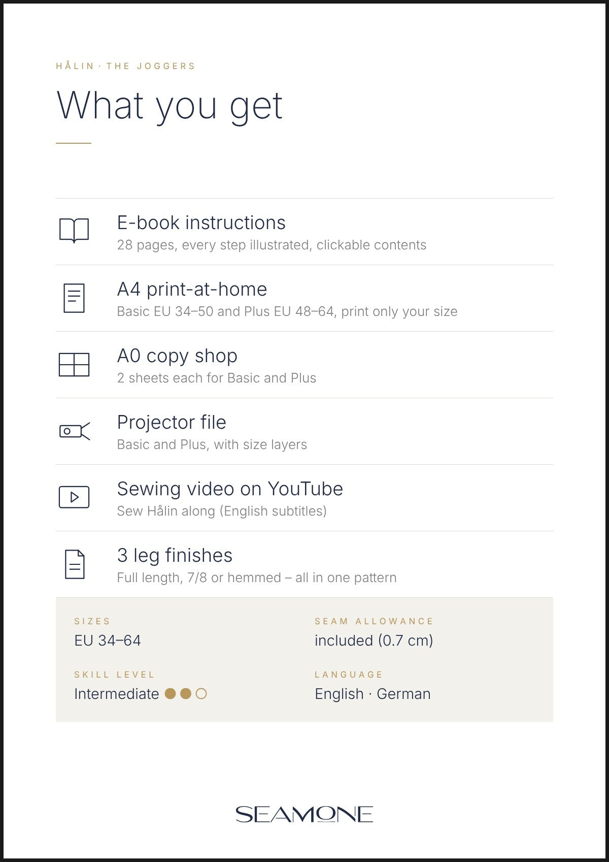Click the video play icon
Screen dimensions: 609x862
click(x=74, y=497)
